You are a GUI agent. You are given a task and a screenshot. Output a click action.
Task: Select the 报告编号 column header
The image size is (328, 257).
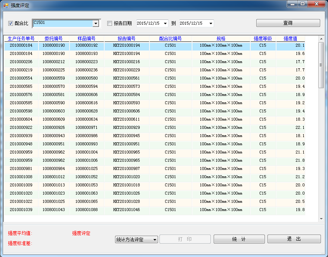pyautogui.click(x=126, y=38)
